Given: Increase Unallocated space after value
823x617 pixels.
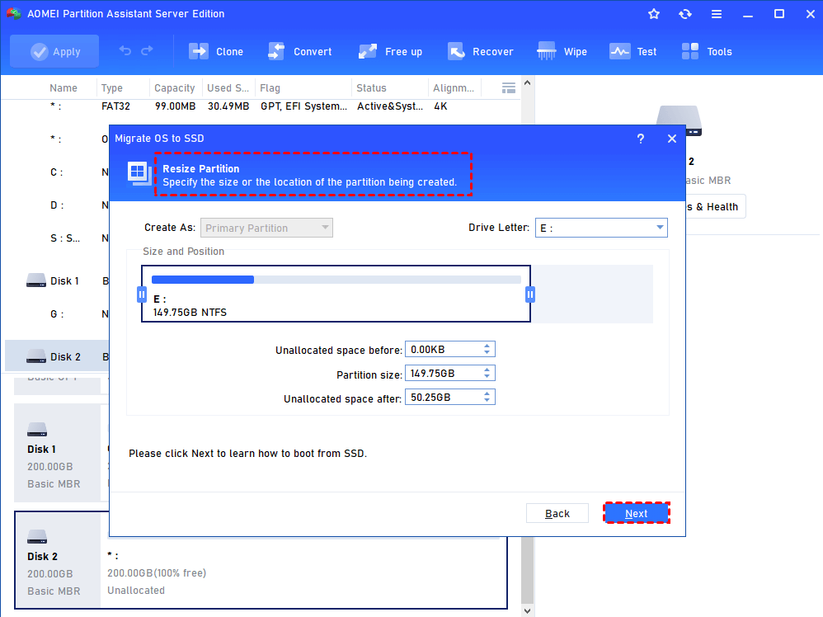Looking at the screenshot, I should 487,394.
